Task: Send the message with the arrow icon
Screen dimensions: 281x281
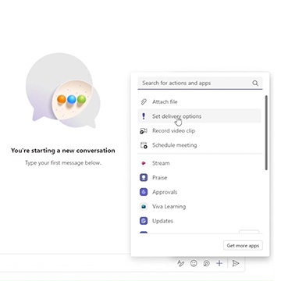Action: (x=236, y=263)
